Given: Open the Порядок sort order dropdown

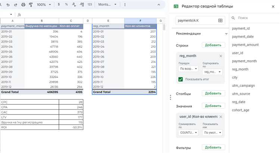Looking at the screenshot, I should (188, 69).
